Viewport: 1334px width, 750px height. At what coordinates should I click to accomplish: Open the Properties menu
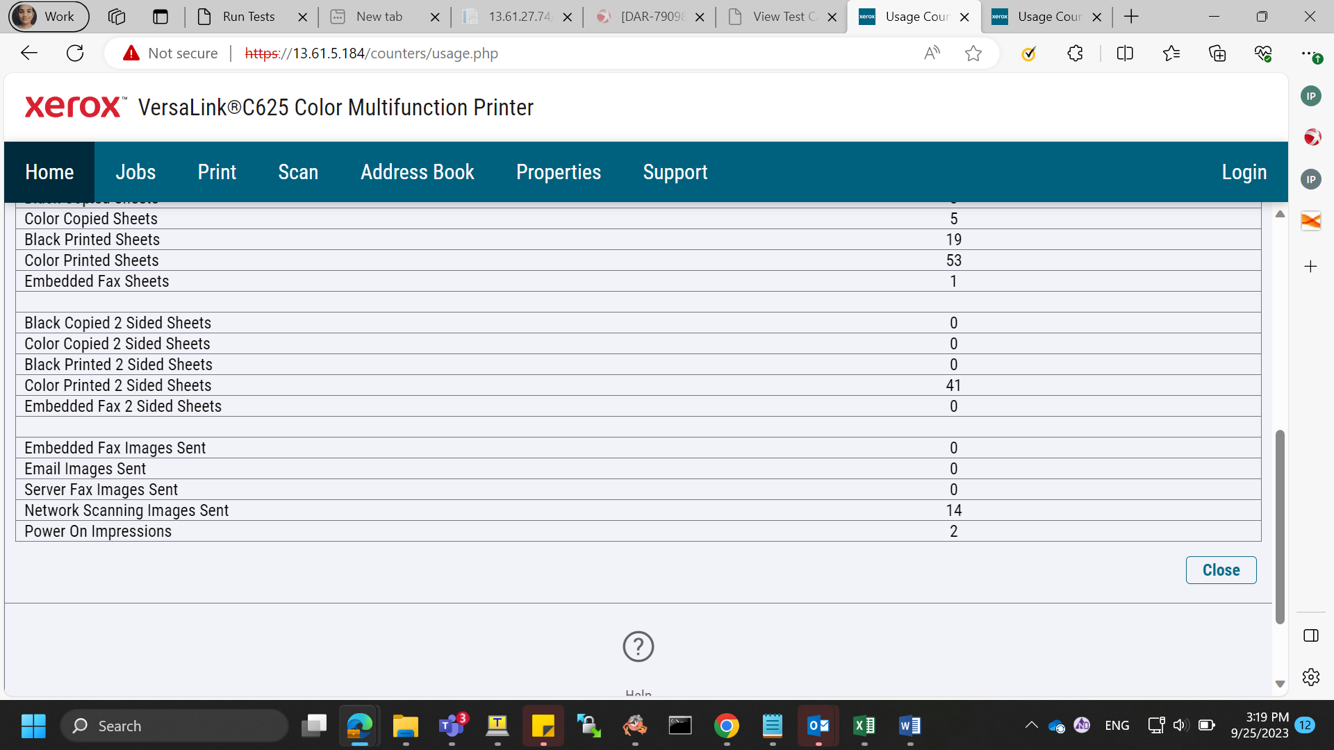click(559, 172)
